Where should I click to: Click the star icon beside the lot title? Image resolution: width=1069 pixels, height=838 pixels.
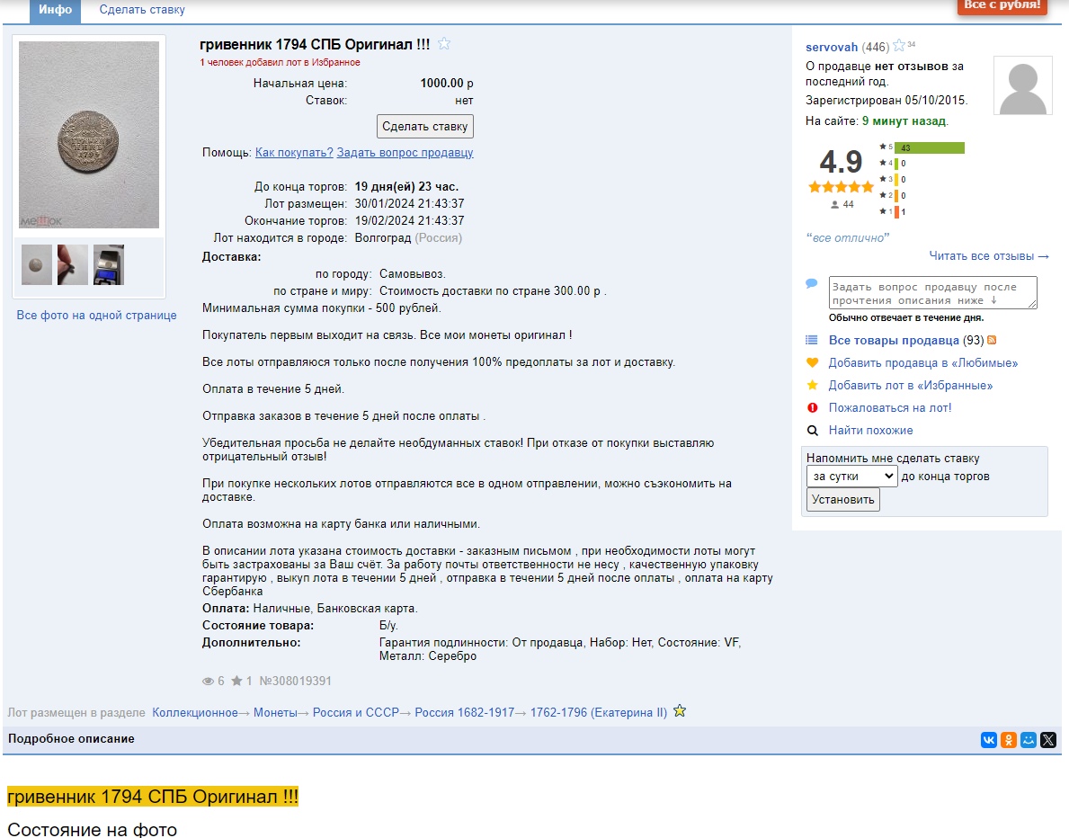coord(444,44)
